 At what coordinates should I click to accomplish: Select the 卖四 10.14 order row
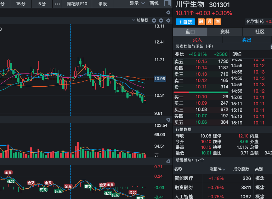201,68
